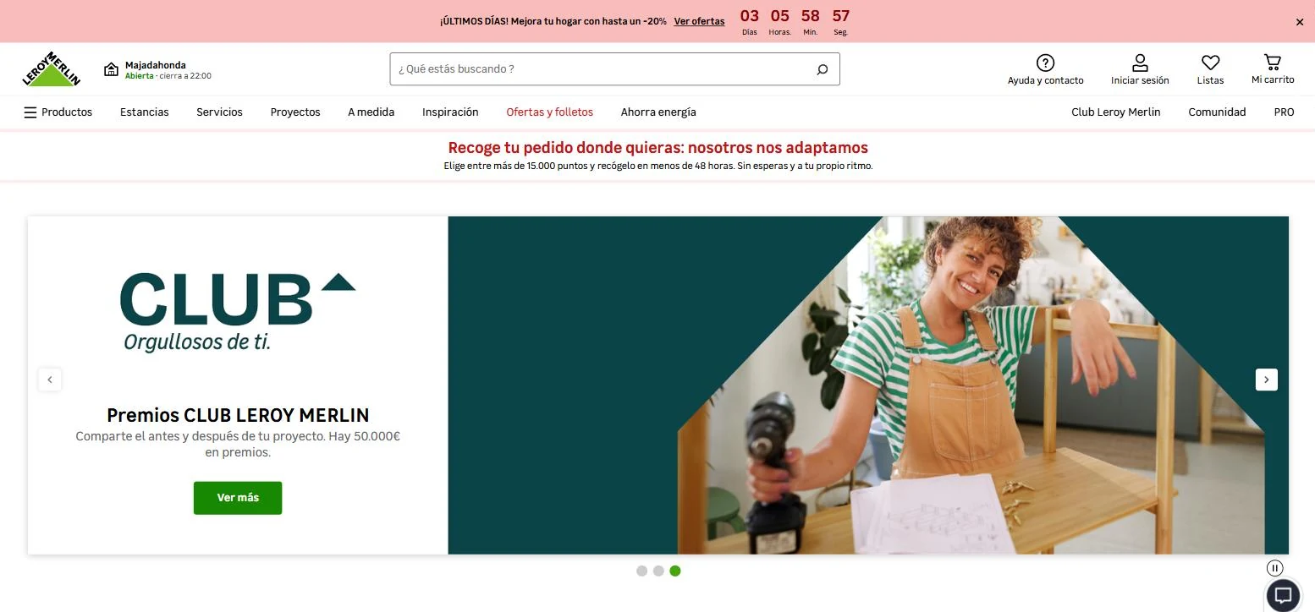Open the Servicios menu
This screenshot has height=612, width=1315.
pyautogui.click(x=219, y=112)
